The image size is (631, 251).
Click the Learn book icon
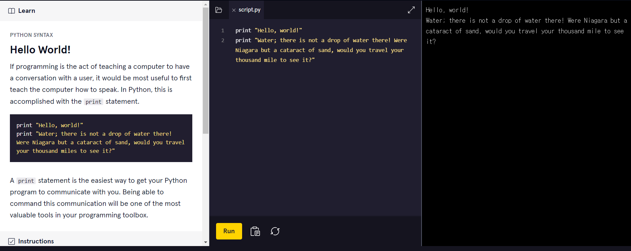(12, 11)
